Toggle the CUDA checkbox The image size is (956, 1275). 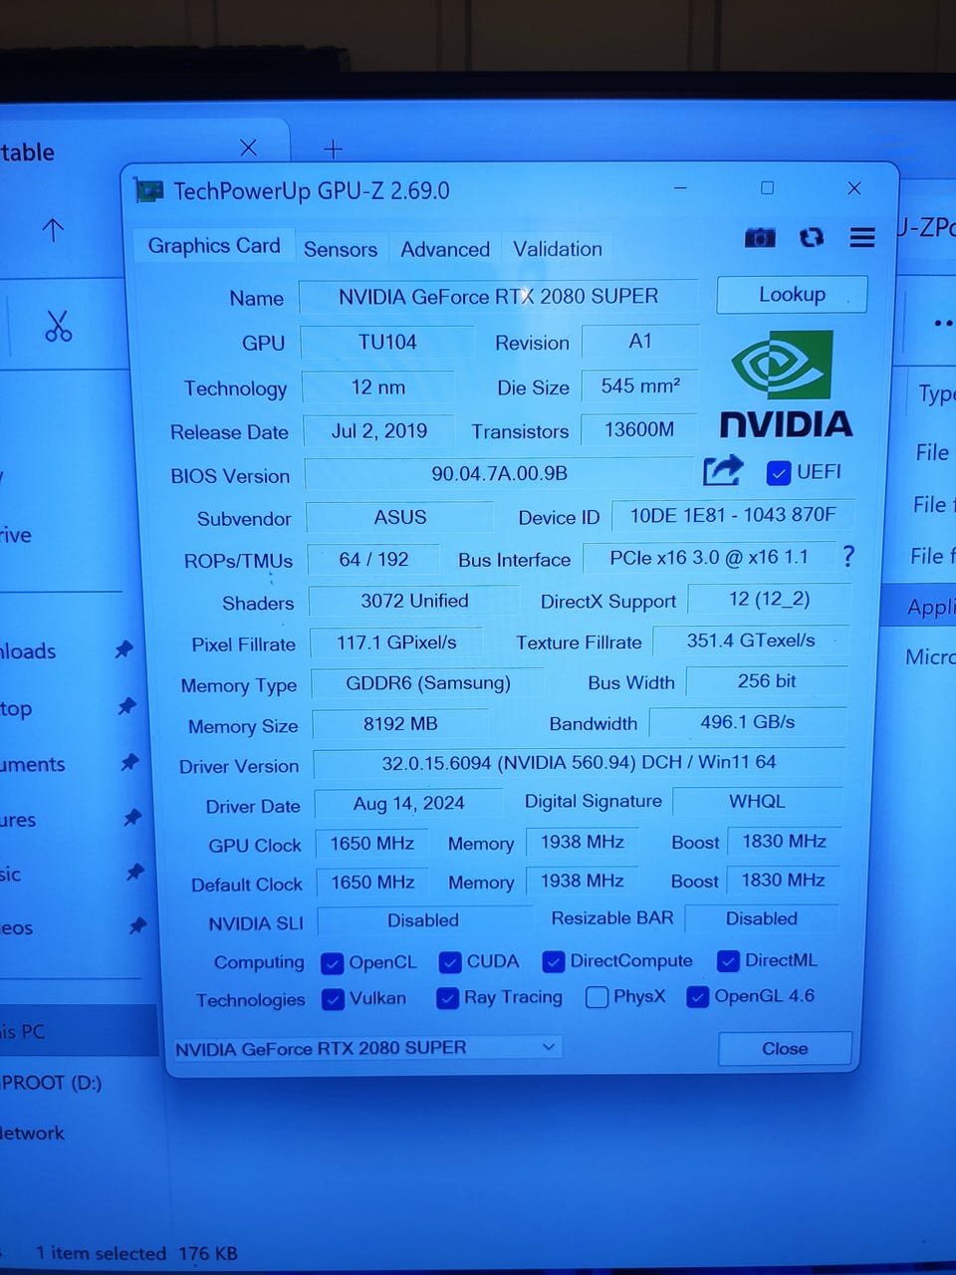point(450,962)
